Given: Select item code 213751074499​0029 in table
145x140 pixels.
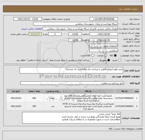Looking at the screenshot, I should [x=124, y=98].
